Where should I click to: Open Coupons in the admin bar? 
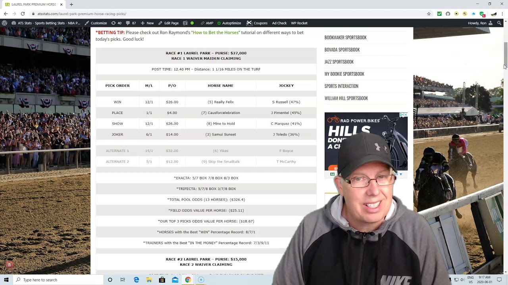(257, 23)
